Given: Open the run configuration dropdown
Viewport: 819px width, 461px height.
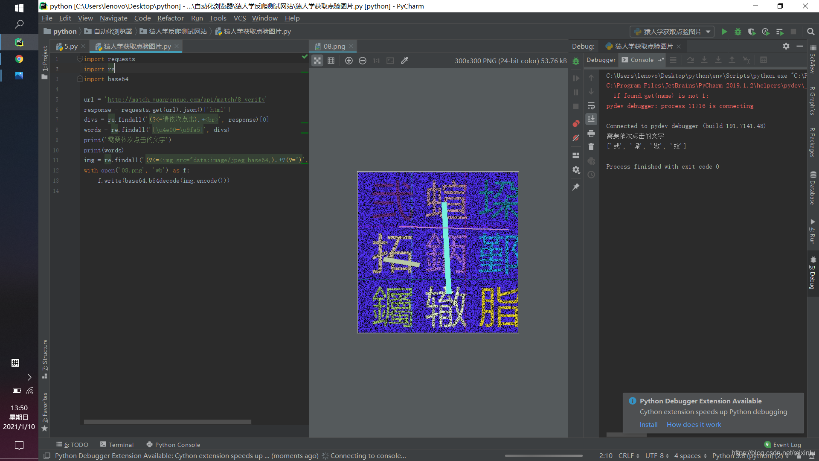Looking at the screenshot, I should pyautogui.click(x=671, y=32).
